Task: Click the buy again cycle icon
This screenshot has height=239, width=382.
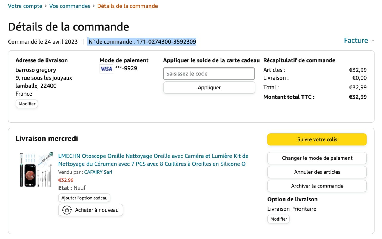Action: point(67,210)
